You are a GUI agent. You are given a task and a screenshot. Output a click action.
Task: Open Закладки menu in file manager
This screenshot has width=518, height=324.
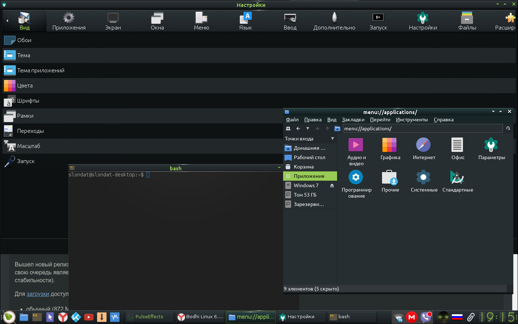pyautogui.click(x=353, y=120)
